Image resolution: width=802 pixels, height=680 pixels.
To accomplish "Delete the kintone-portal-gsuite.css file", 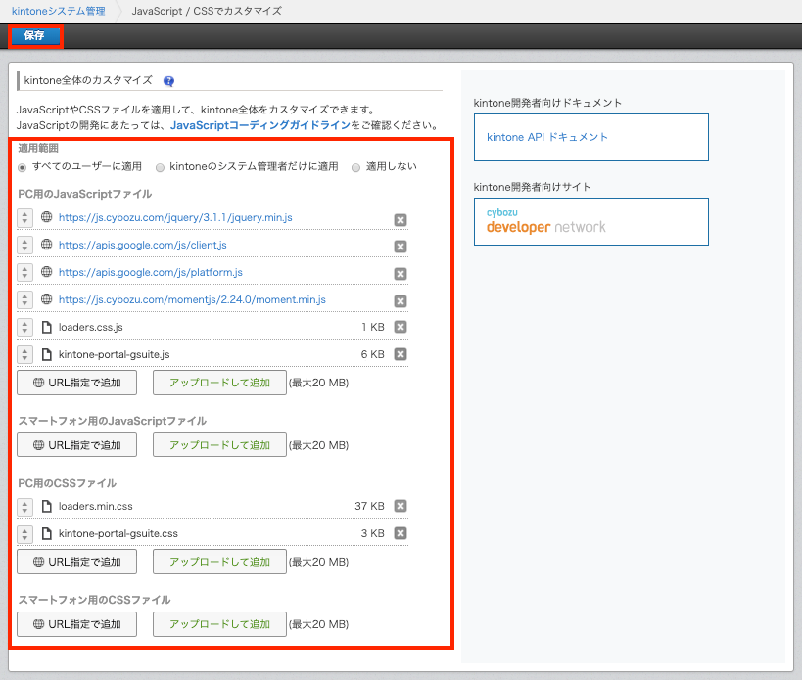I will point(401,533).
